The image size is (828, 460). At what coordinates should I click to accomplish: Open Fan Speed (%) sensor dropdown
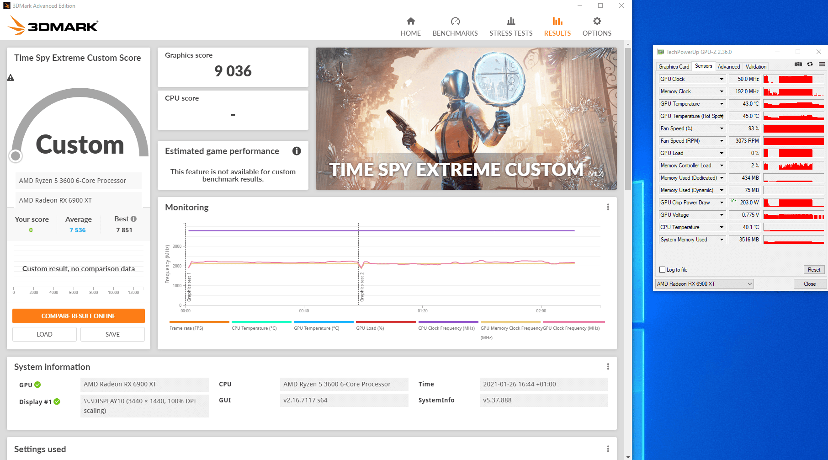(x=722, y=128)
